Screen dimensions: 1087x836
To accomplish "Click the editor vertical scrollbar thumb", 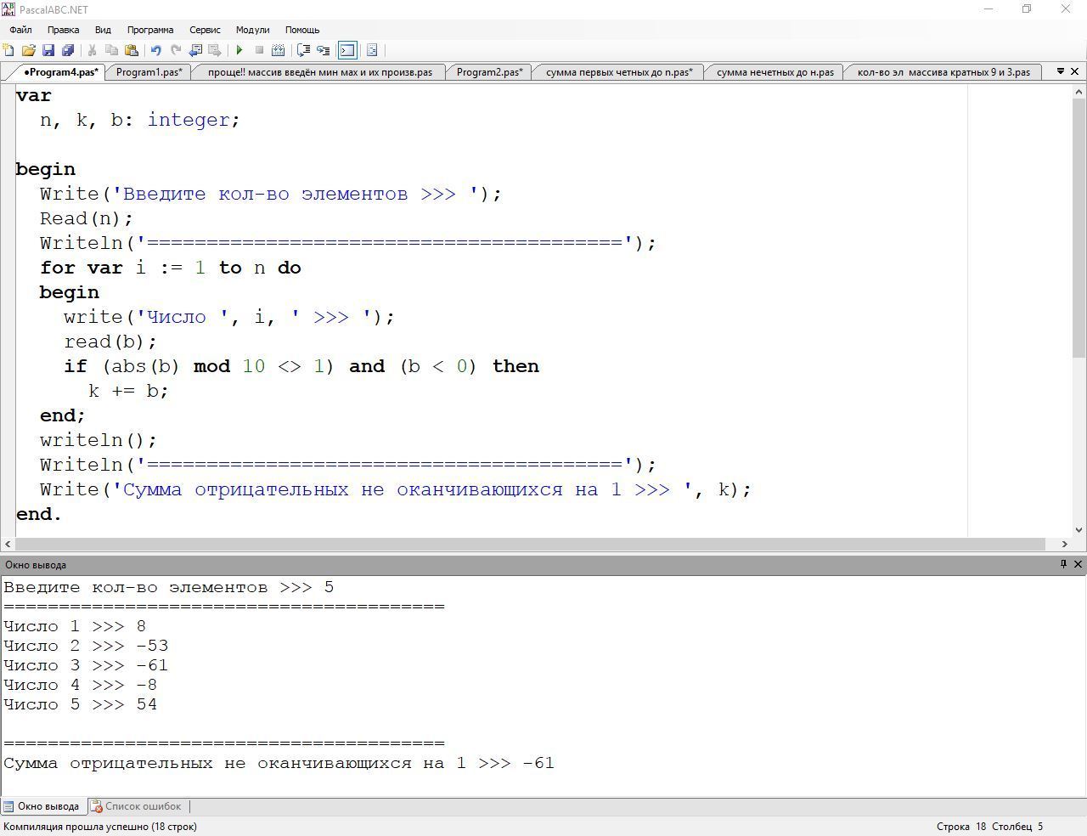I will 1079,228.
